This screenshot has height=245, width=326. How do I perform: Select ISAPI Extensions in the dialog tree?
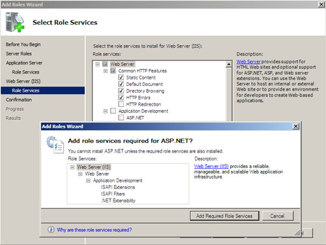point(118,187)
